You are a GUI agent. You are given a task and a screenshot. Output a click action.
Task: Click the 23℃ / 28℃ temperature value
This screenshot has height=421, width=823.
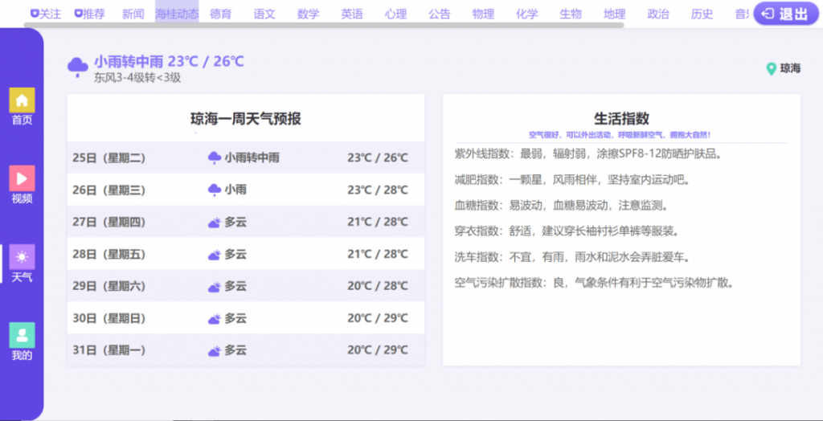click(x=378, y=190)
